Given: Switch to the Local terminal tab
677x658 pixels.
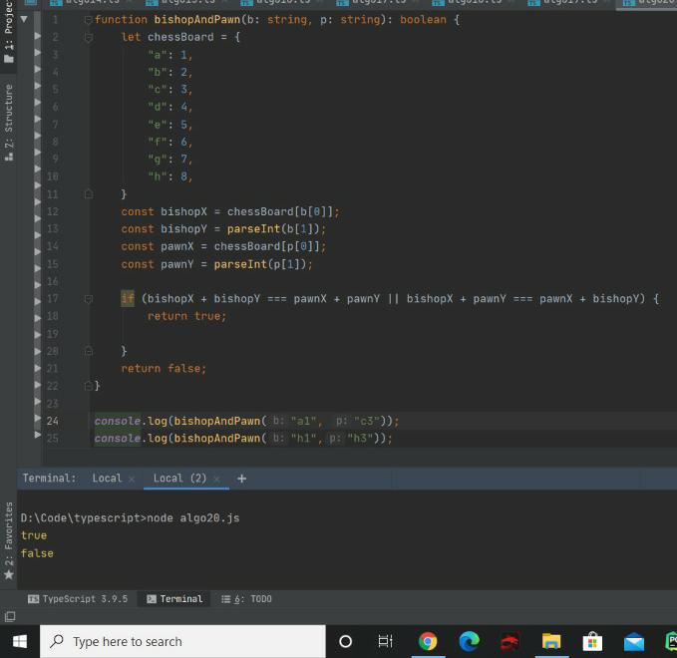Looking at the screenshot, I should click(x=107, y=479).
